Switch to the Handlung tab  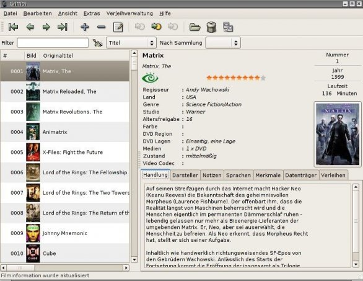(x=155, y=175)
